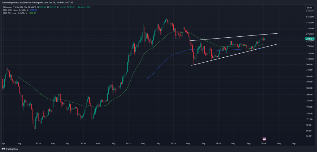Screen dimensions: 317x152
Task: Click the 900.00 price axis label
Action: tap(309, 64)
